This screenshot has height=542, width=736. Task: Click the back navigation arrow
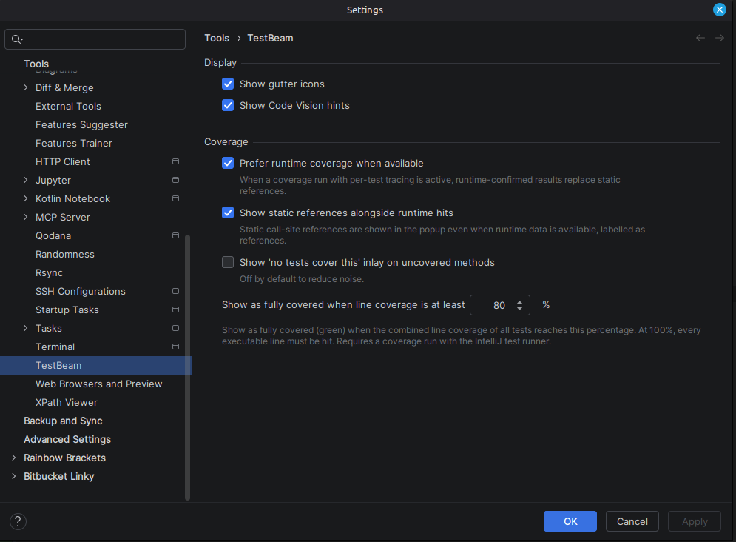point(700,38)
